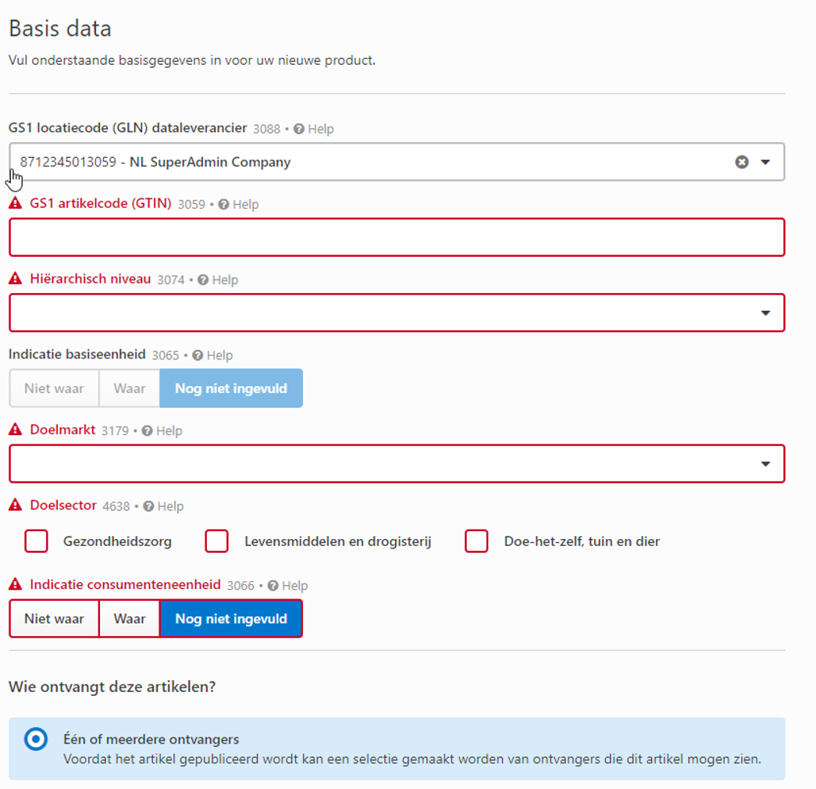The width and height of the screenshot is (816, 789).
Task: Clear the selected GLN company value
Action: point(742,162)
